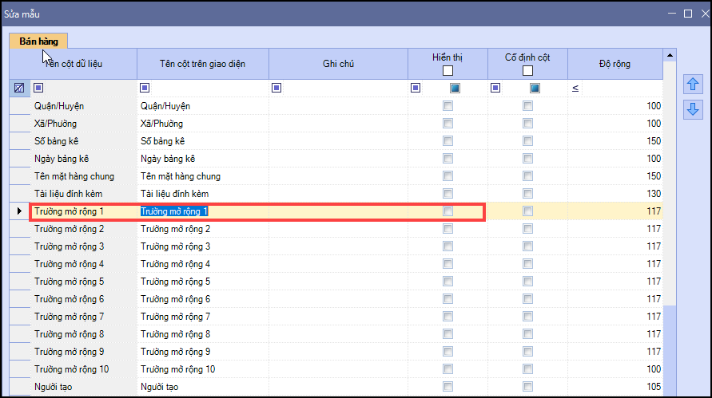Tick Cố định cột for Quận/Huyện row

(527, 106)
